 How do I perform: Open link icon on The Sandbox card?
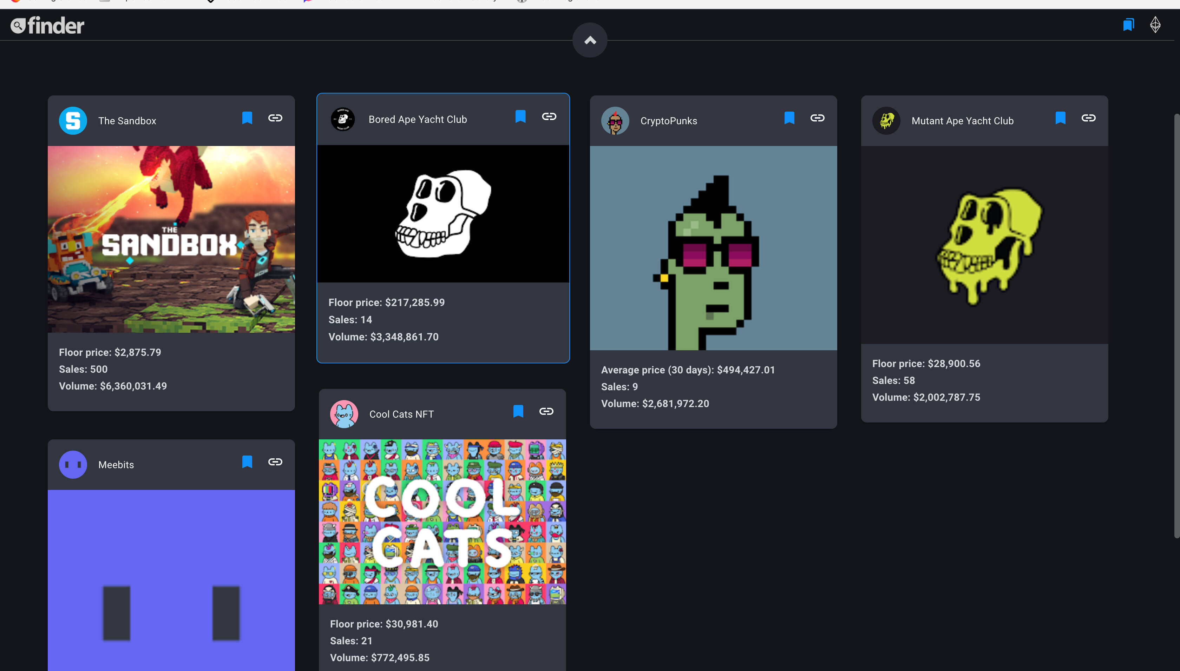pyautogui.click(x=275, y=118)
